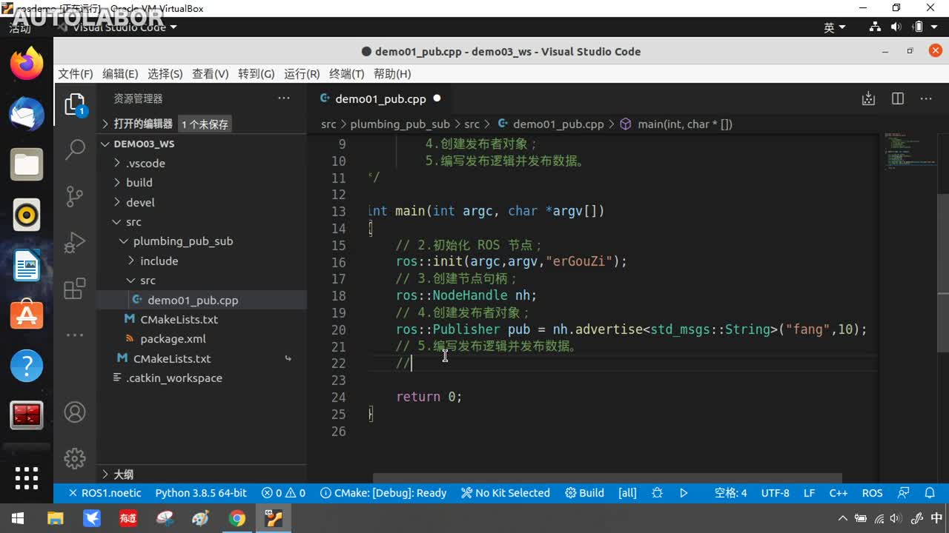Image resolution: width=949 pixels, height=533 pixels.
Task: Open the Visual Studio Code app menu dropdown
Action: tap(125, 27)
